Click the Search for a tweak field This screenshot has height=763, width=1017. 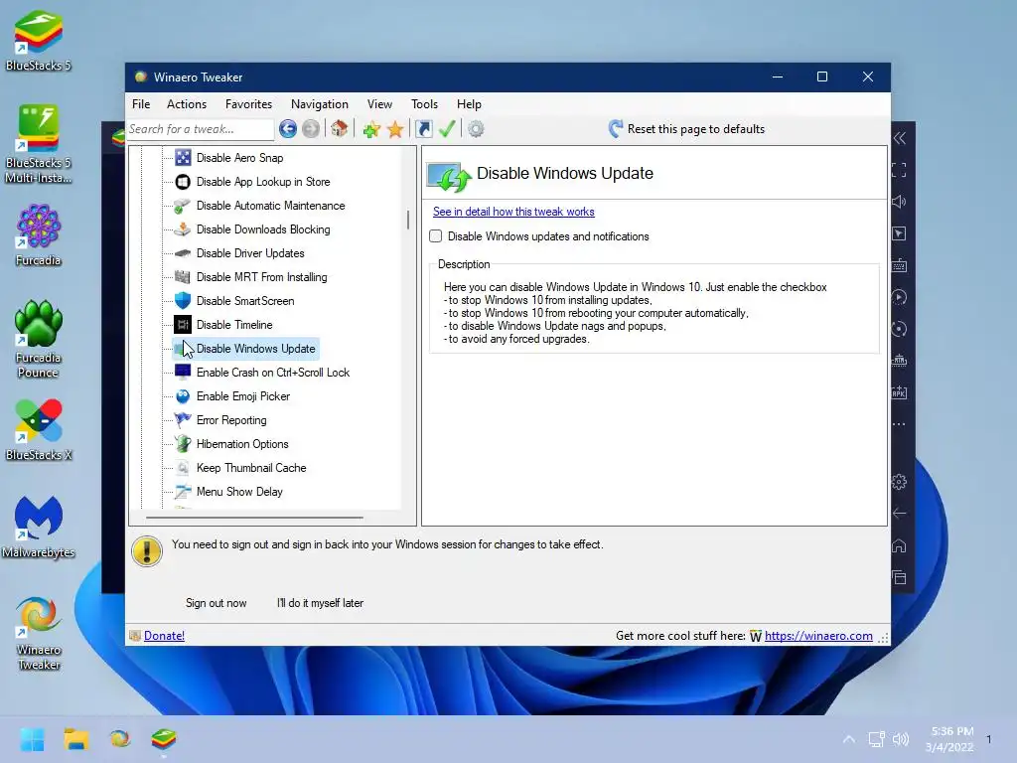tap(200, 129)
